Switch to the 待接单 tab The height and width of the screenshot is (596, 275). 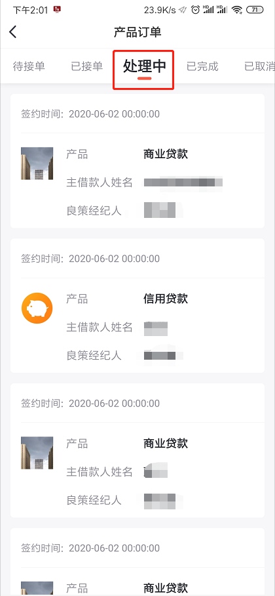[x=29, y=66]
